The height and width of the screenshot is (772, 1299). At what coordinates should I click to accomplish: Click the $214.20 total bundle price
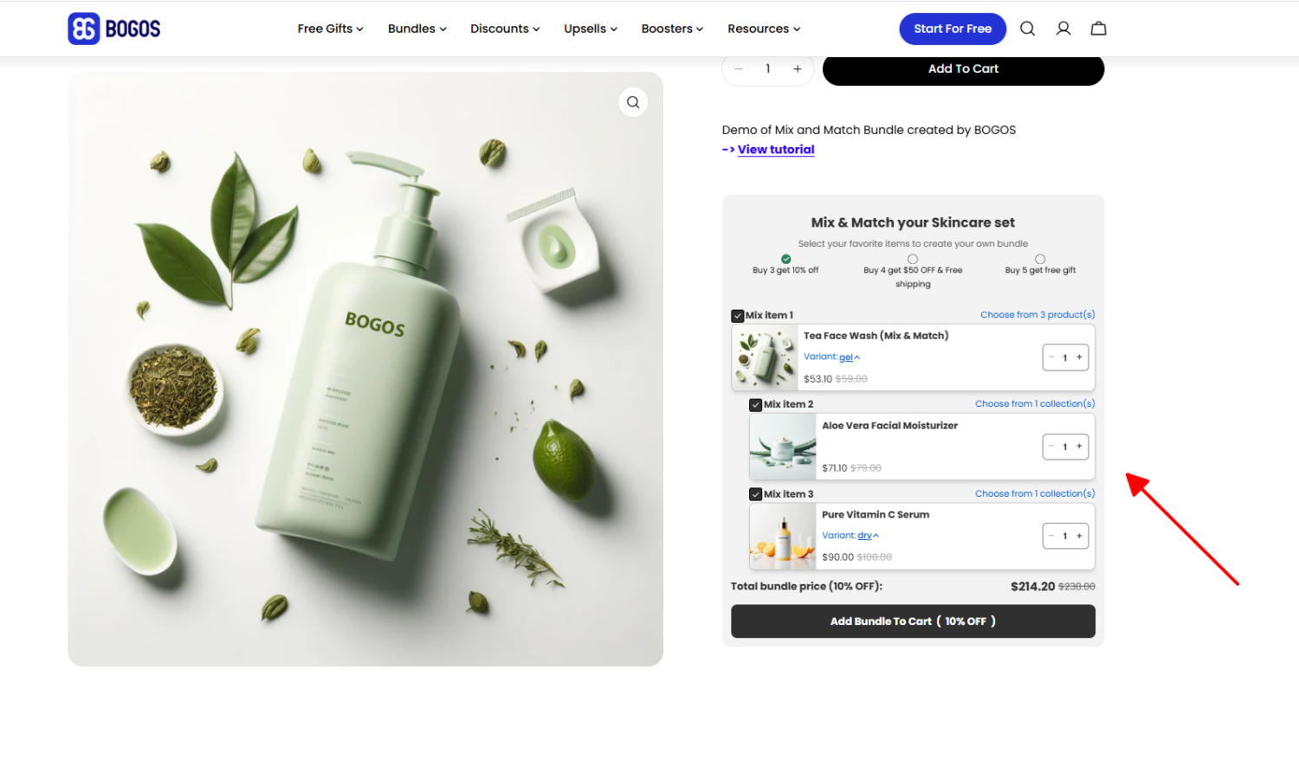point(1032,587)
